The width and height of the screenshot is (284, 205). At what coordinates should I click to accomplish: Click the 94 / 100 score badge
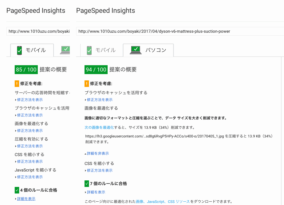click(x=96, y=70)
